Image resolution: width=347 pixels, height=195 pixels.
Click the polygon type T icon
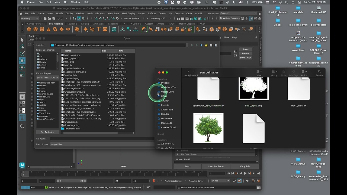[98, 29]
